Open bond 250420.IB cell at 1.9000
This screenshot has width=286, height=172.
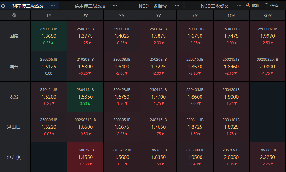click(x=231, y=97)
